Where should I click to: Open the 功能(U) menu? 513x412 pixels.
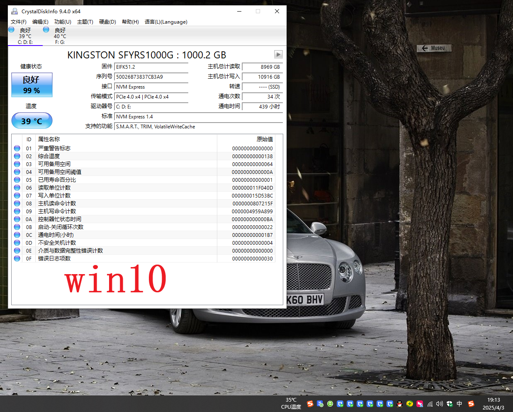[x=63, y=22]
